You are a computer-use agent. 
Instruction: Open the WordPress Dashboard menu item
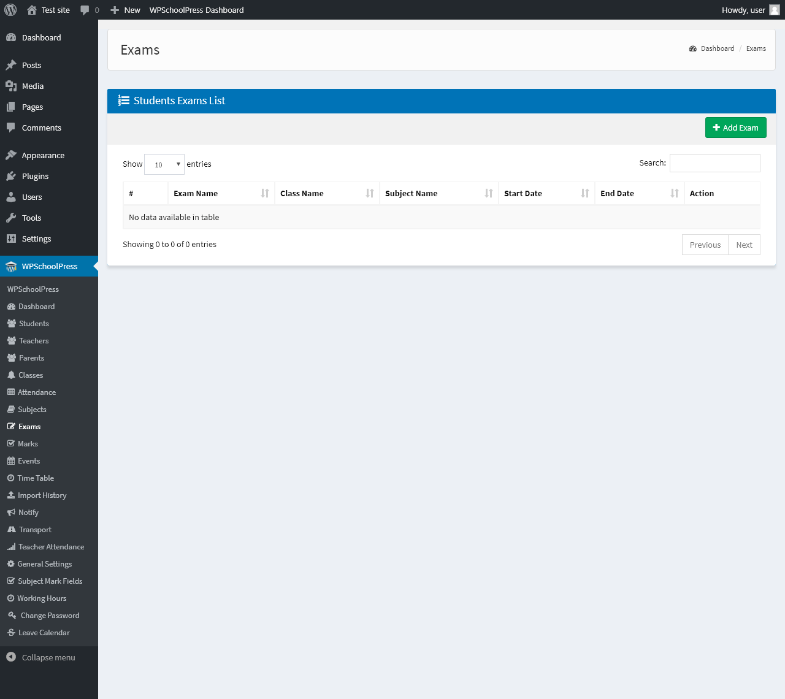(x=49, y=37)
